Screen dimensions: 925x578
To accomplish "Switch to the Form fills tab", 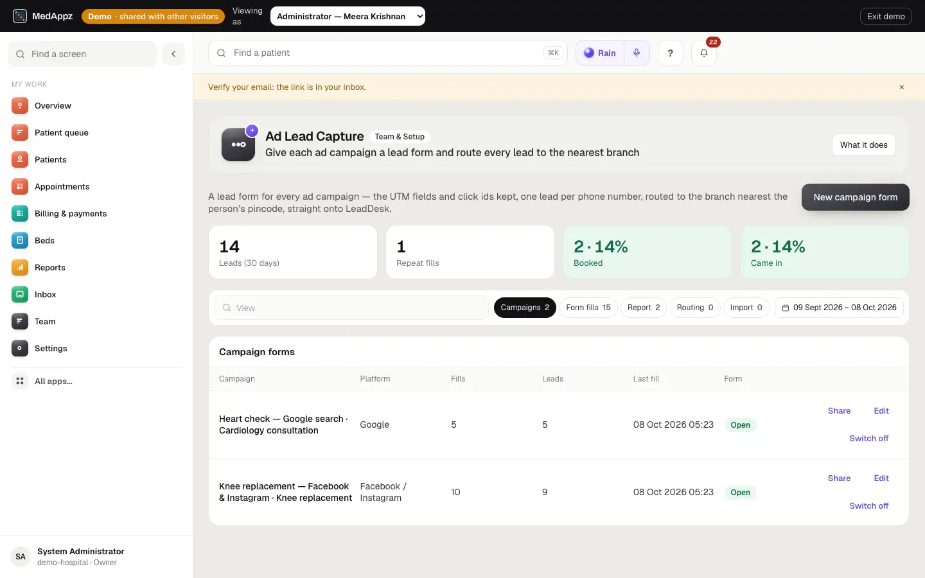I will [x=588, y=308].
